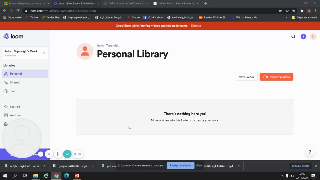
Task: Open Chrome extensions puzzle icon
Action: (302, 11)
